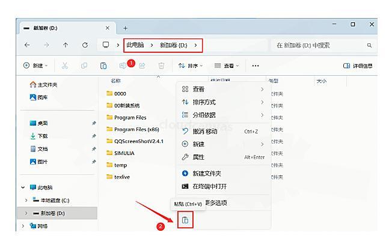Expand the 本地磁盘 (C:) tree node

[26, 200]
